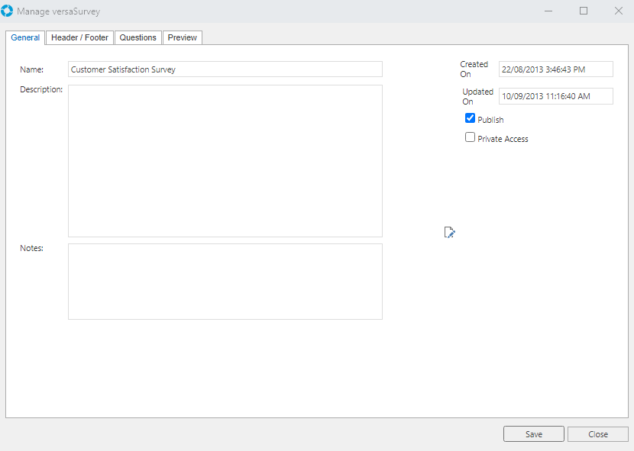
Task: Click the Description label text
Action: click(41, 89)
